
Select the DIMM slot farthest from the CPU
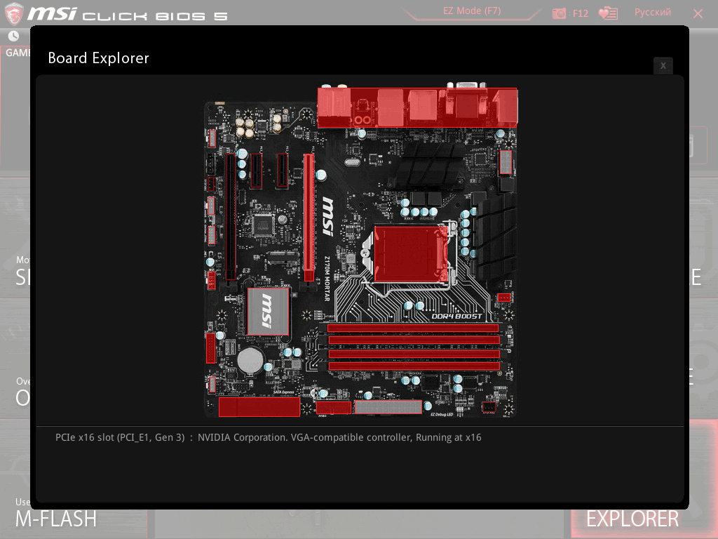tap(414, 366)
